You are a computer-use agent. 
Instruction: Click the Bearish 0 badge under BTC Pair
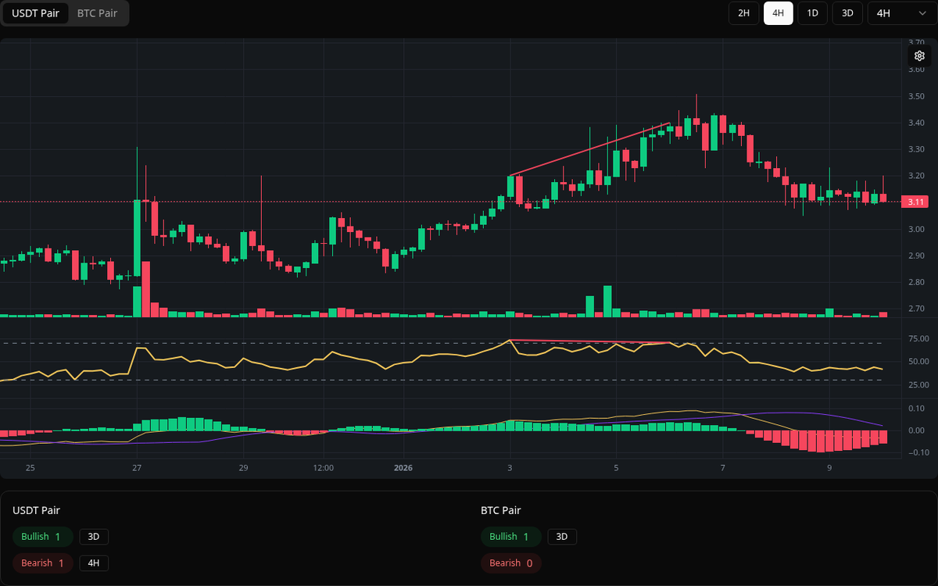[511, 563]
